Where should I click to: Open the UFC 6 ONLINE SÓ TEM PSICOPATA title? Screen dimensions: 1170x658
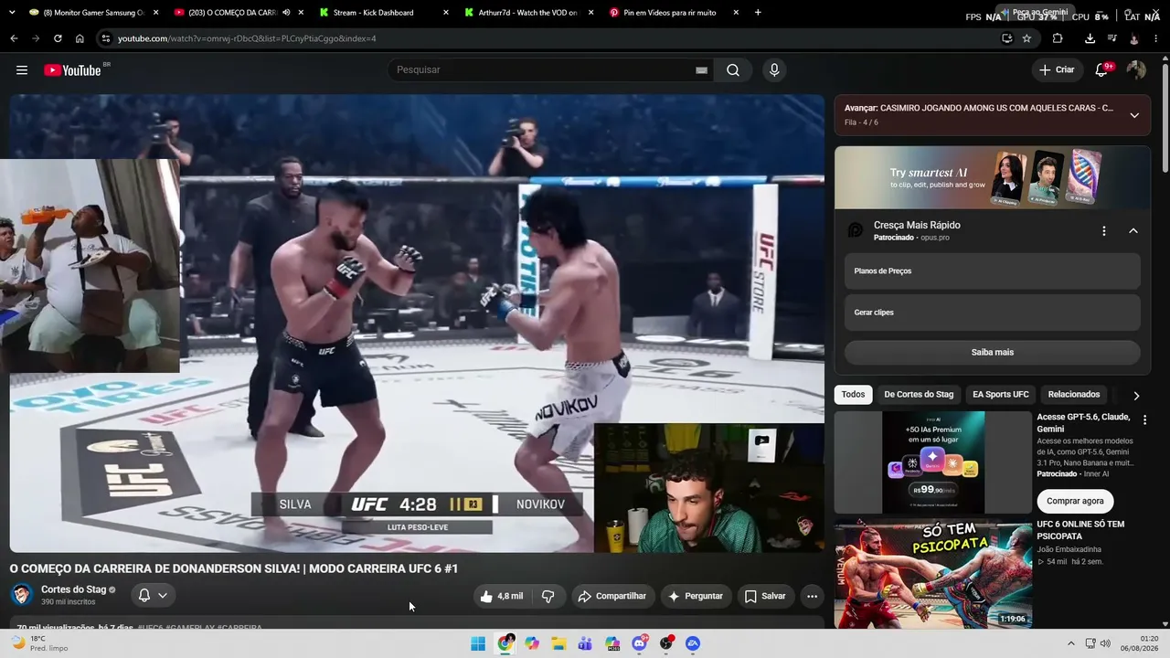[1080, 530]
